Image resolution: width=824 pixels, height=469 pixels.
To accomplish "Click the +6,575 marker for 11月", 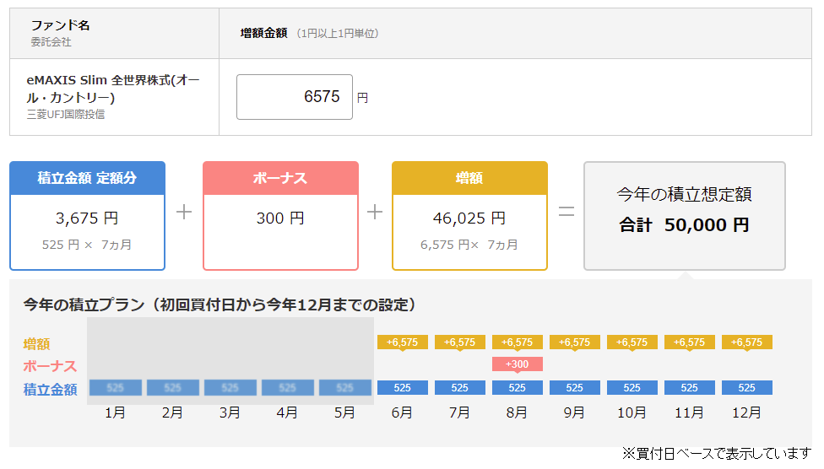I will 690,342.
